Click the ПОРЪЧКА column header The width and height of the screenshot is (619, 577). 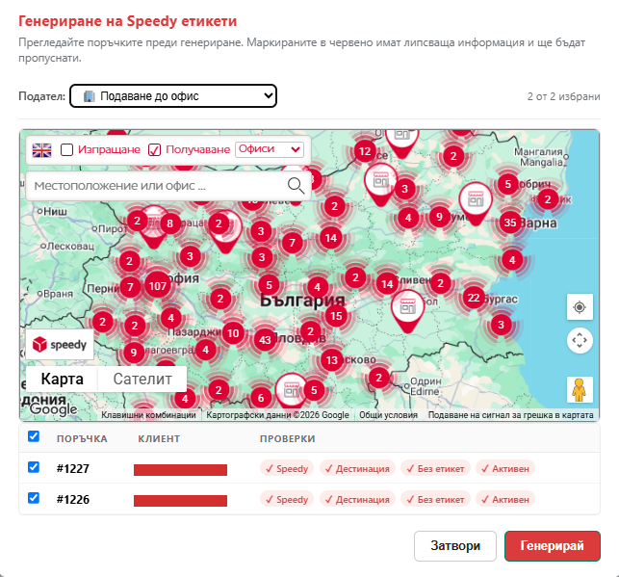coord(82,439)
